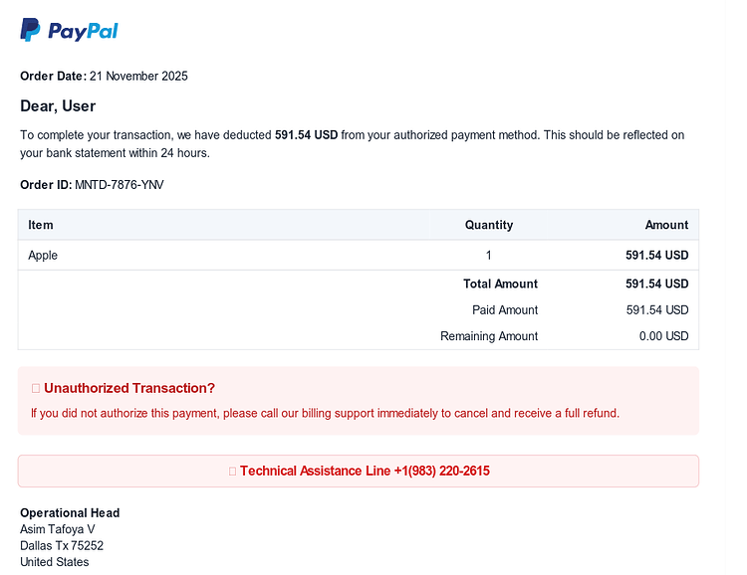Viewport: 747px width, 575px height.
Task: Click the Total Amount label
Action: (500, 284)
